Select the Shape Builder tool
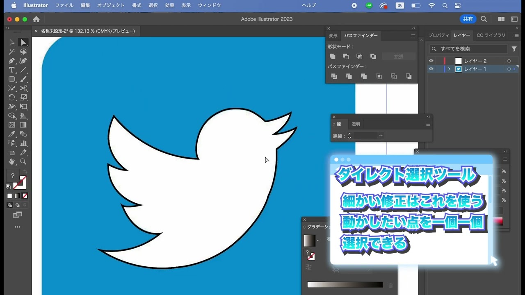 [12, 116]
